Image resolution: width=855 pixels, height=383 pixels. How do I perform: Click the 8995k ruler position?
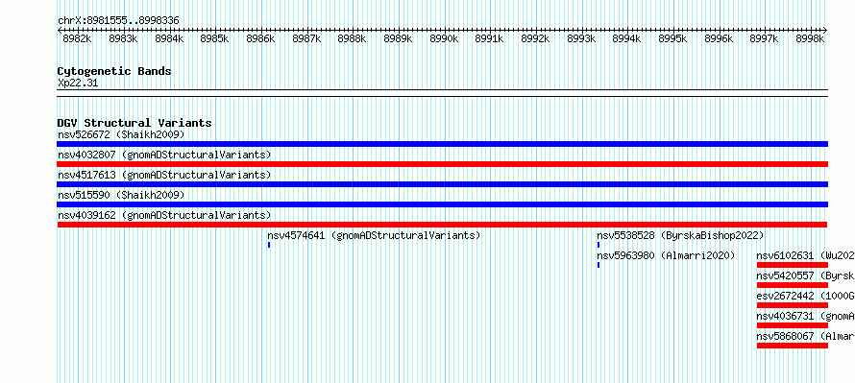(672, 38)
